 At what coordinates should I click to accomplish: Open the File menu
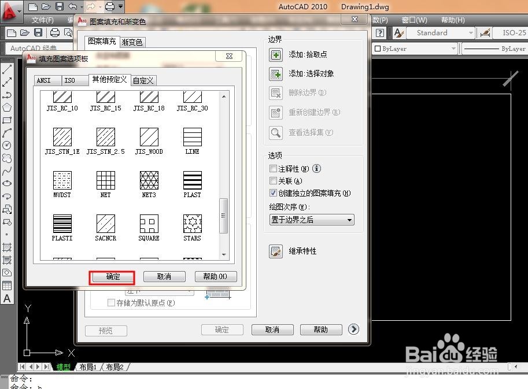[x=43, y=20]
